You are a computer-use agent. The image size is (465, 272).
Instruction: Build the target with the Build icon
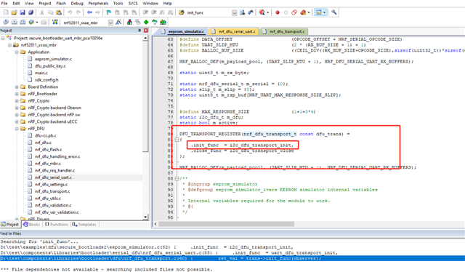(x=14, y=23)
